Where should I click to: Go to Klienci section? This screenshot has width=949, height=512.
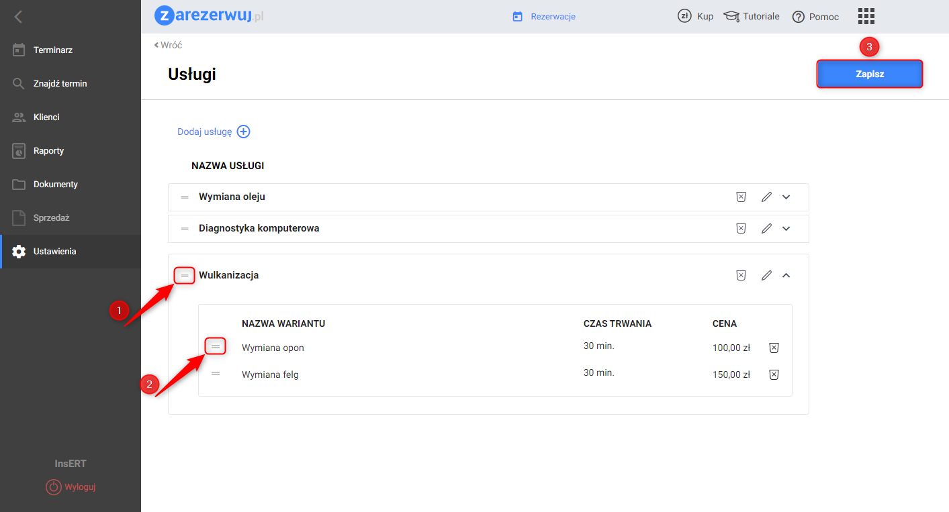tap(46, 117)
